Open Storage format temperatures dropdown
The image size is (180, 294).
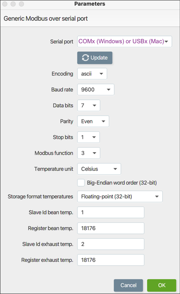120,196
